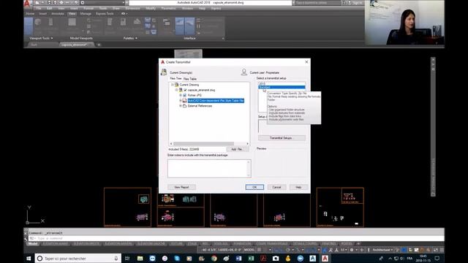
Task: Open Excel from the taskbar
Action: pyautogui.click(x=251, y=258)
